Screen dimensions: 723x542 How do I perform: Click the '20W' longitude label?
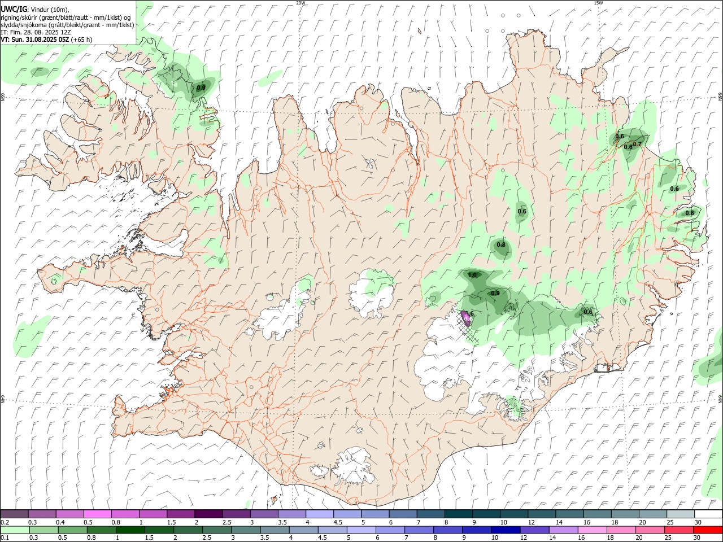coord(300,3)
